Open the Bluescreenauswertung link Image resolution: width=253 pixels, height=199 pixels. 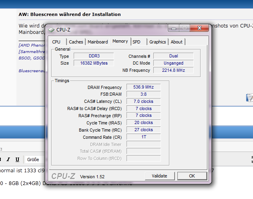pyautogui.click(x=32, y=71)
